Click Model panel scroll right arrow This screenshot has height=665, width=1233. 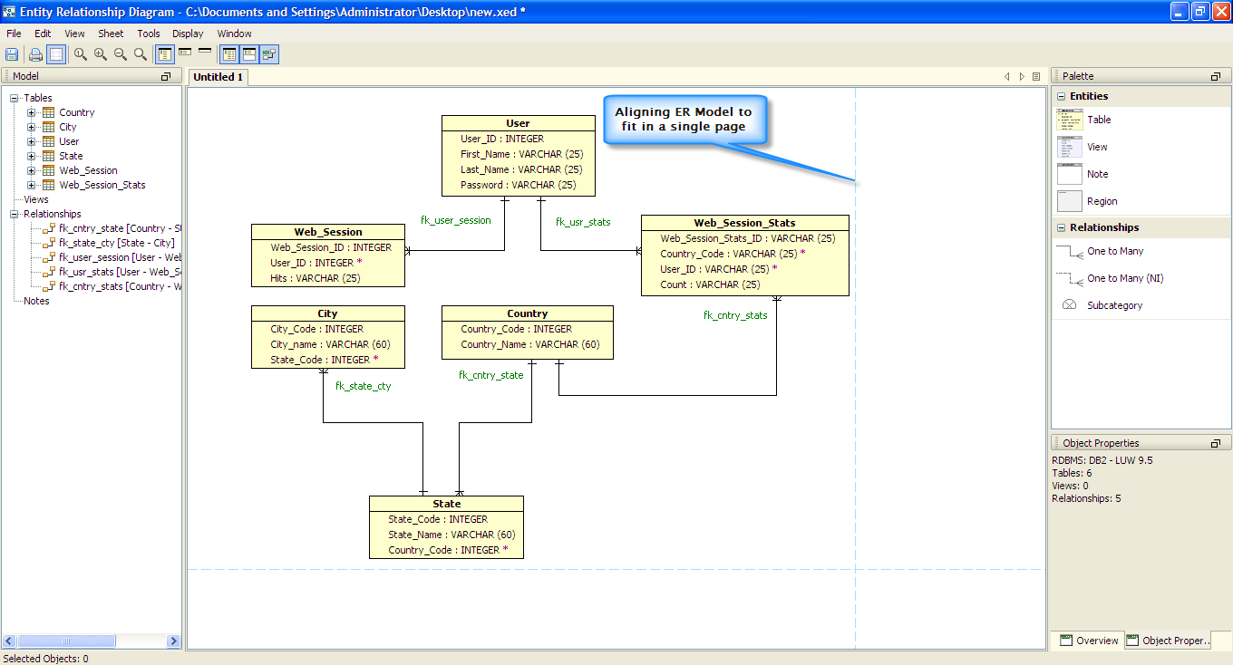point(173,641)
